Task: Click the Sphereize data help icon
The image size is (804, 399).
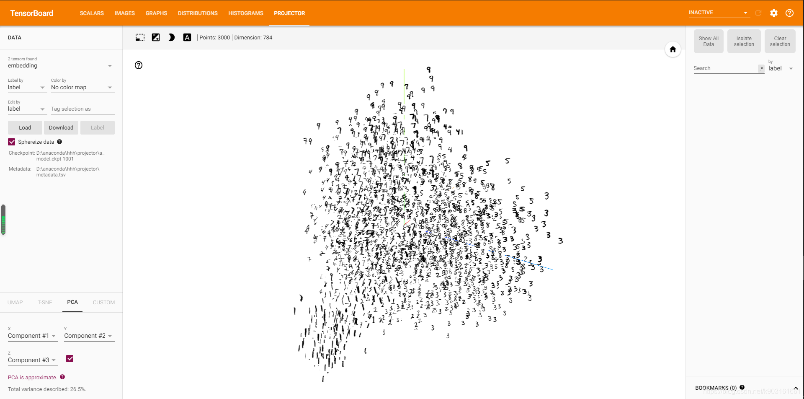Action: click(59, 142)
